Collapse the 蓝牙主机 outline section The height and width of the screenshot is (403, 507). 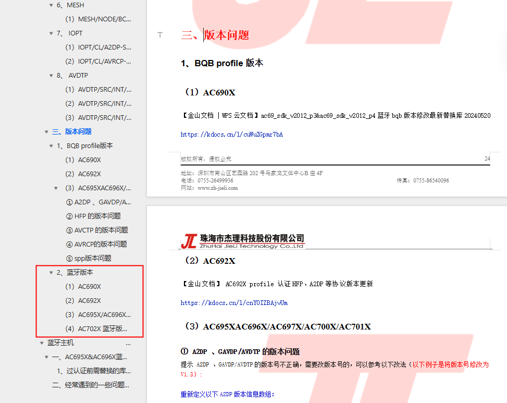(42, 343)
